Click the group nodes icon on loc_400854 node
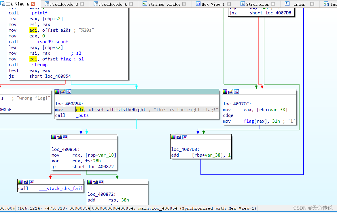 click(x=69, y=92)
